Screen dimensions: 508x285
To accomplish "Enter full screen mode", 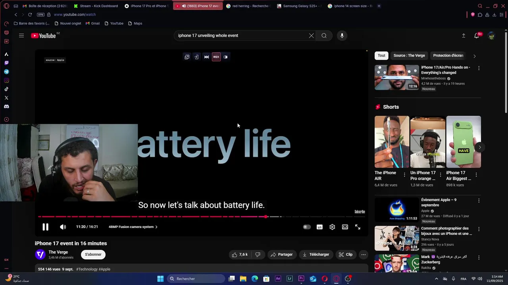I will click(358, 227).
